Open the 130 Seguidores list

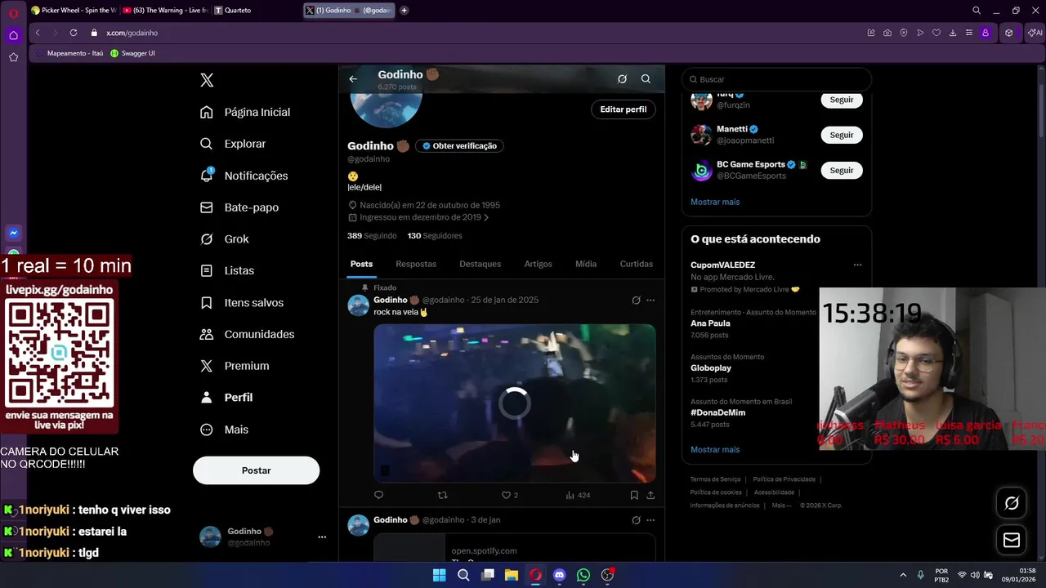pyautogui.click(x=435, y=236)
